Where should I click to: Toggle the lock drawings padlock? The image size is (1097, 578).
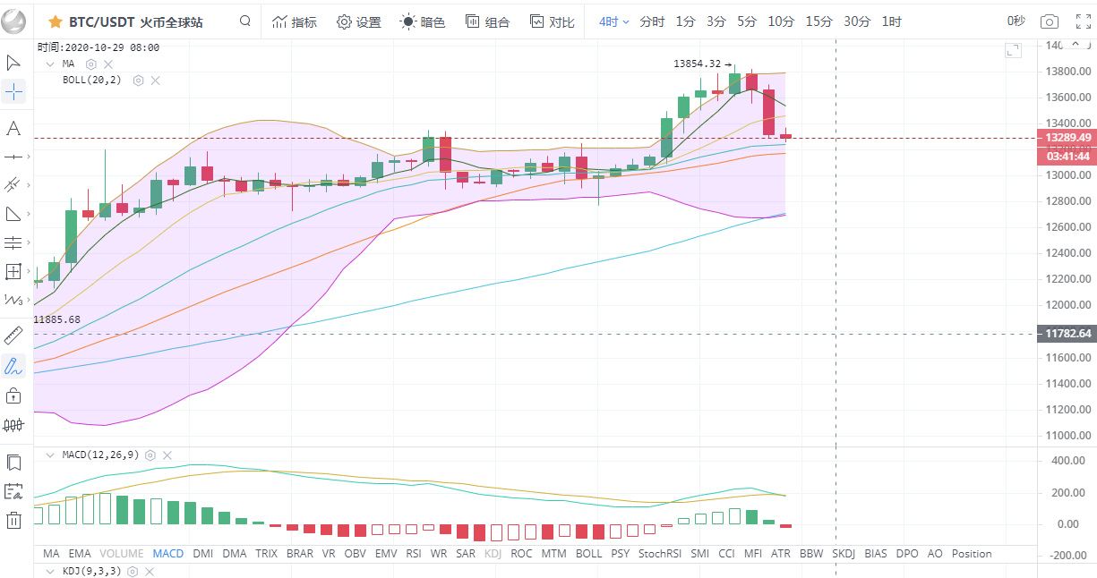[x=13, y=395]
